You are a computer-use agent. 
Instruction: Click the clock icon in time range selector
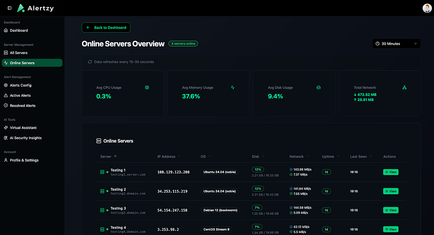point(377,43)
